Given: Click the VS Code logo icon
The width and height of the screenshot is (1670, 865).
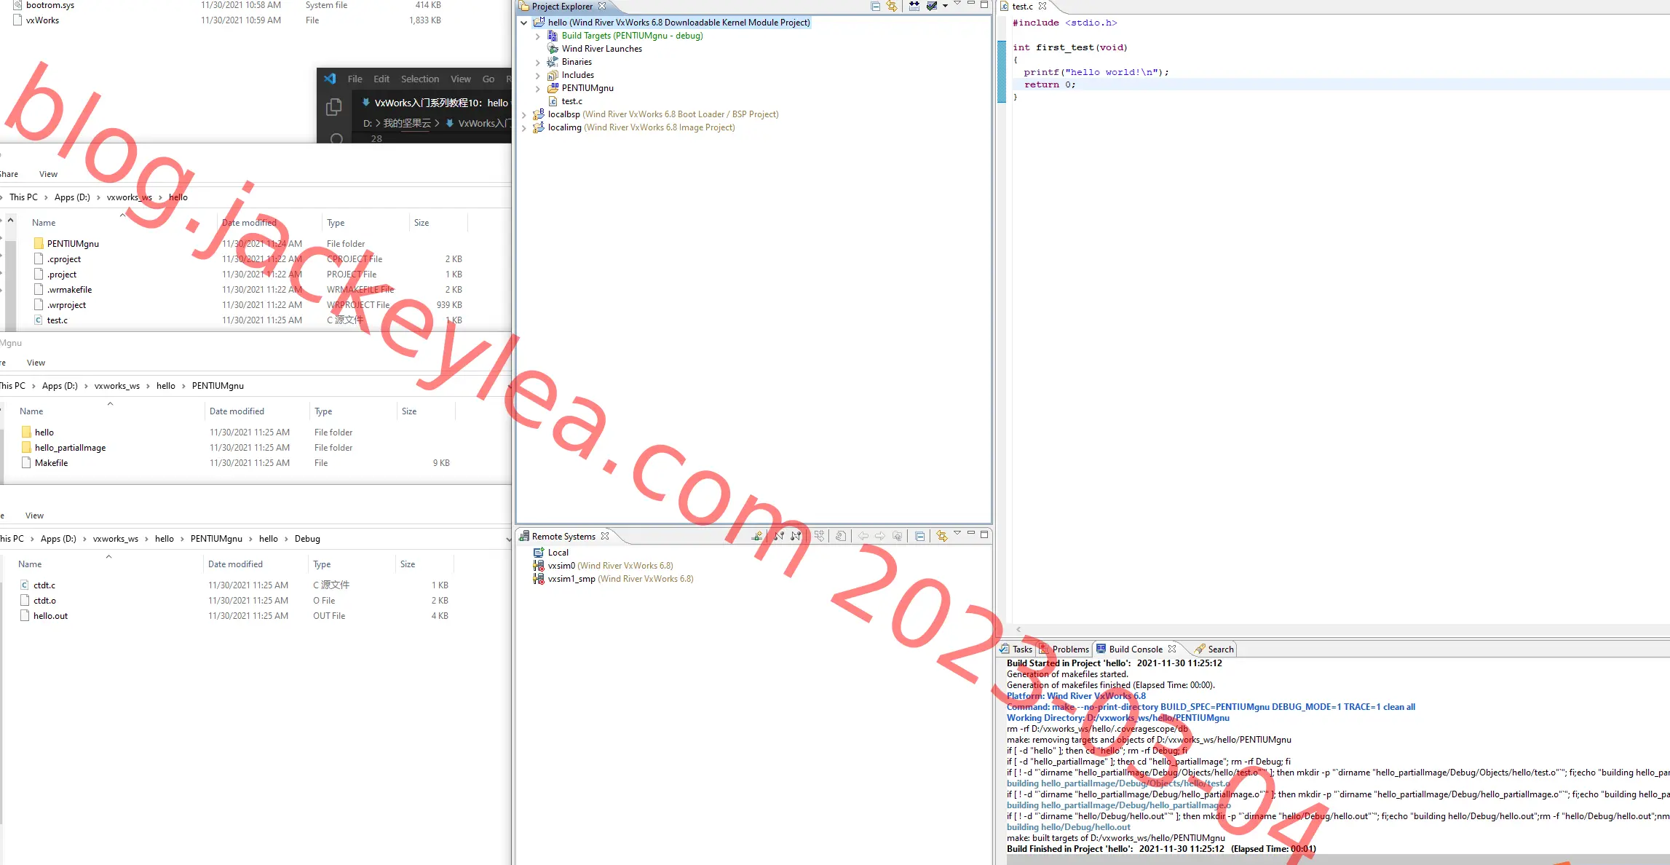Looking at the screenshot, I should [x=330, y=79].
